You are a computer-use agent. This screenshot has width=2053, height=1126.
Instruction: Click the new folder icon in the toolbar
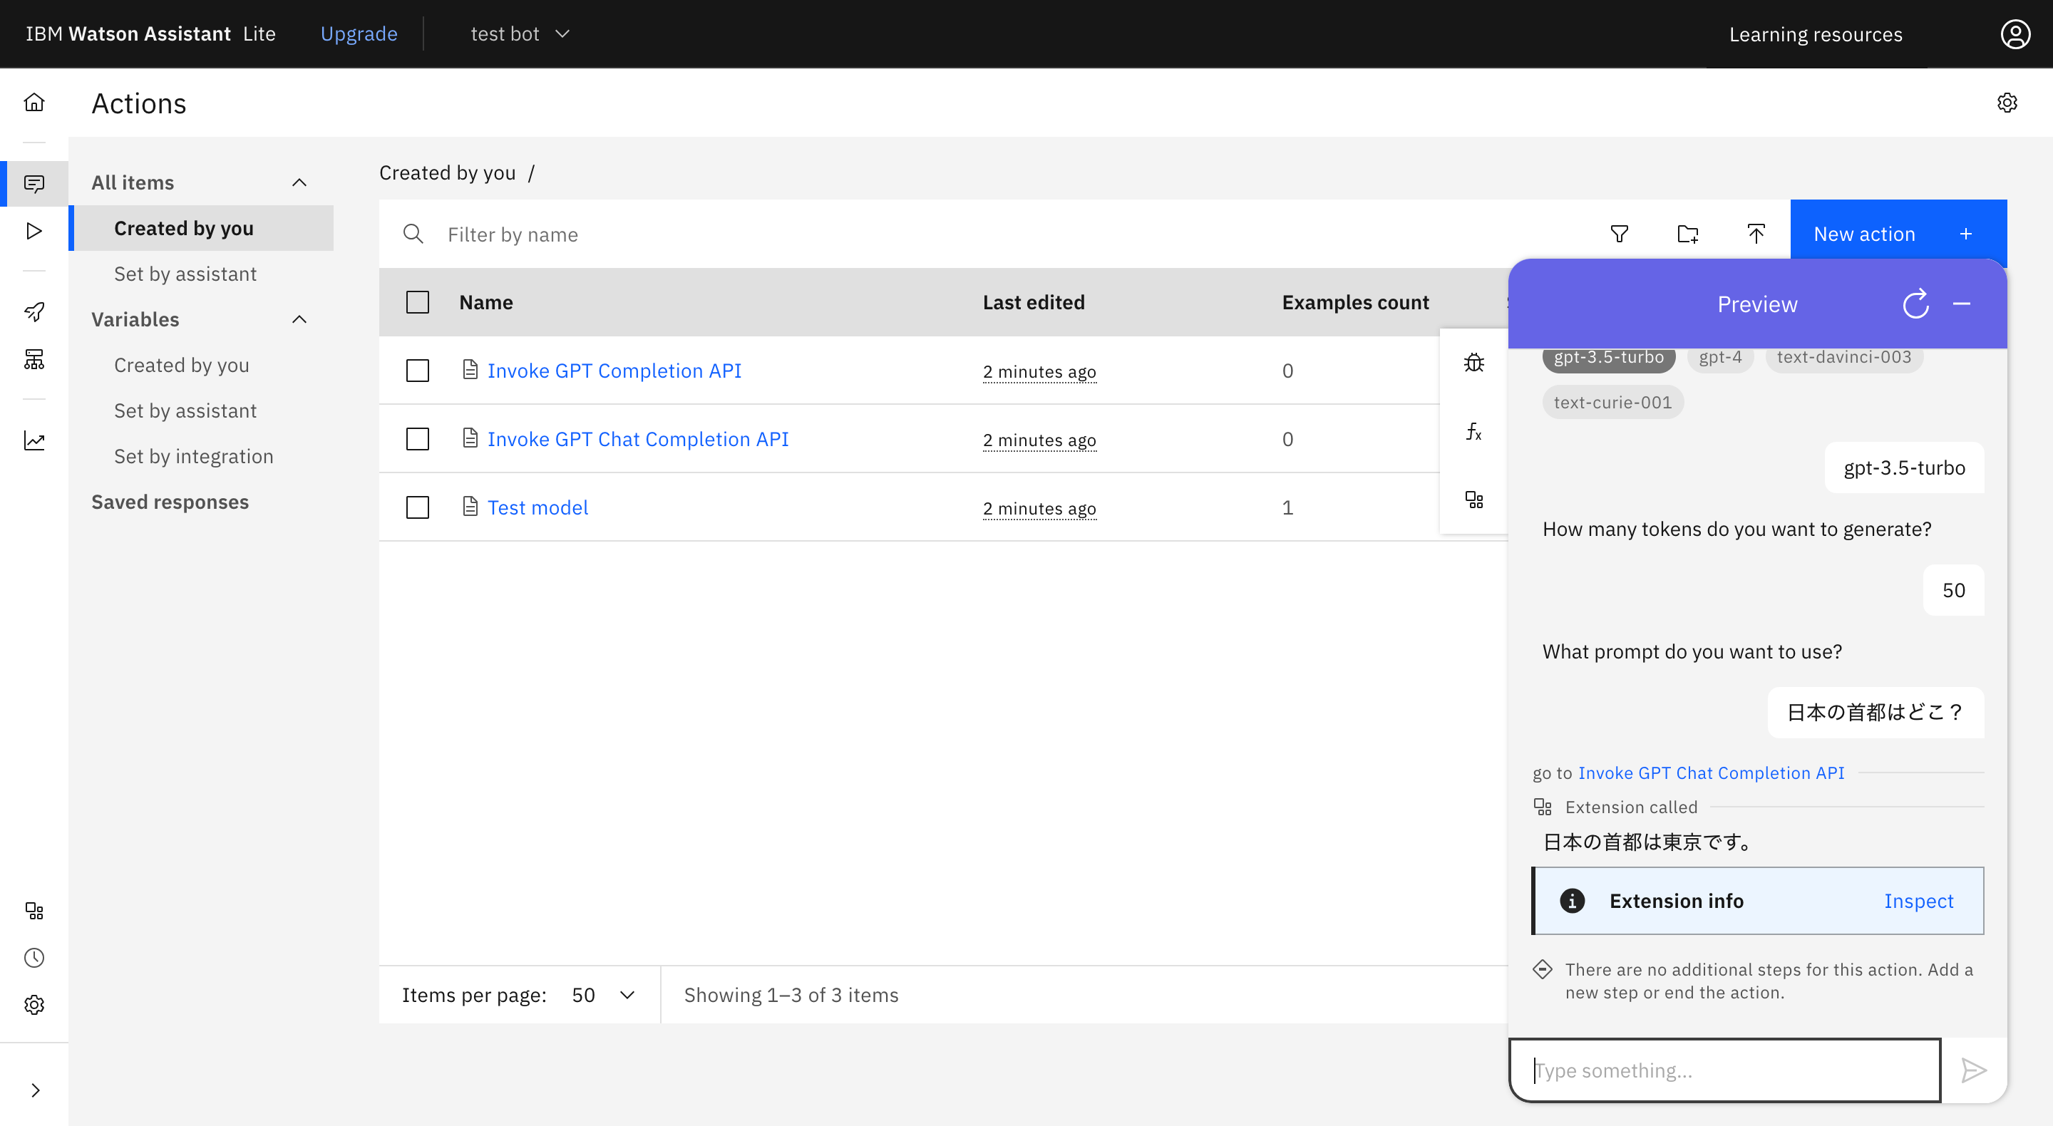(1687, 234)
